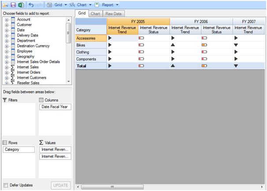This screenshot has height=191, width=267.
Task: Select the Reseller Sales field
Action: pyautogui.click(x=28, y=83)
